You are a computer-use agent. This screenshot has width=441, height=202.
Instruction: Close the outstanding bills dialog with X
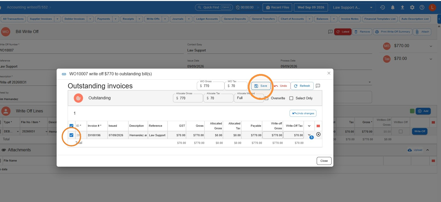pos(329,73)
